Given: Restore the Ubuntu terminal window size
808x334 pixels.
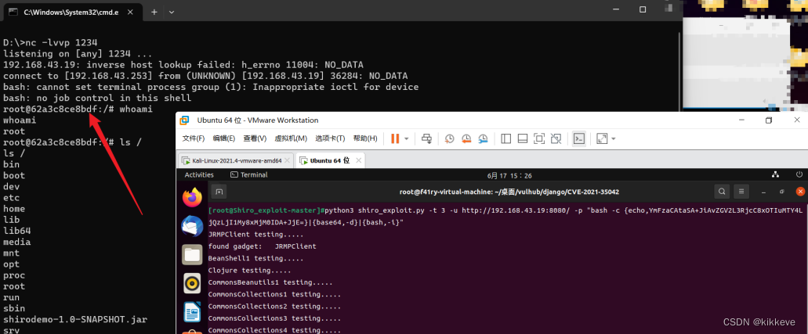Looking at the screenshot, I should click(782, 192).
